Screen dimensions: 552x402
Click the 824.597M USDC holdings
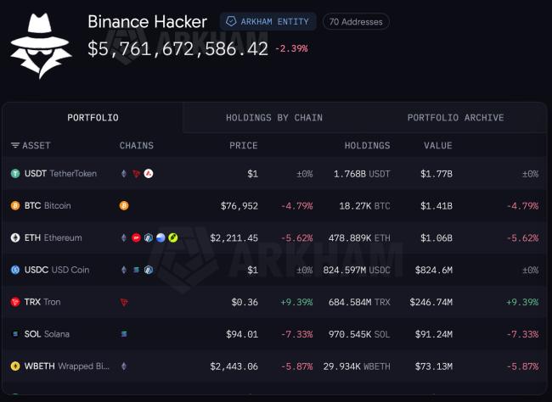[357, 270]
